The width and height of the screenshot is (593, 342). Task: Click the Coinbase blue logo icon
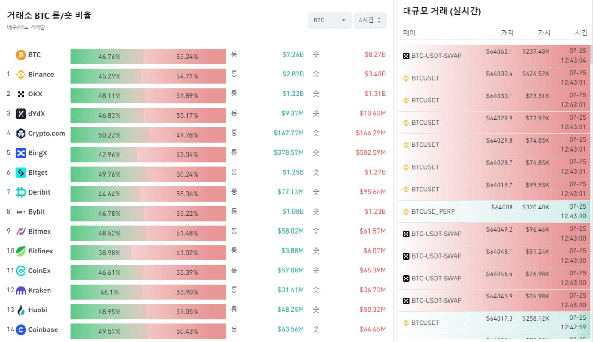coord(21,330)
